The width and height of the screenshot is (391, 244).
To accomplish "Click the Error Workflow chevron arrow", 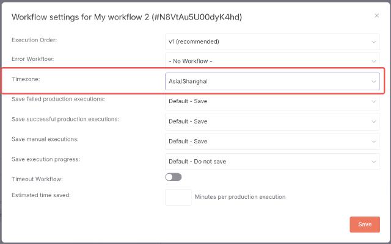I will 373,61.
